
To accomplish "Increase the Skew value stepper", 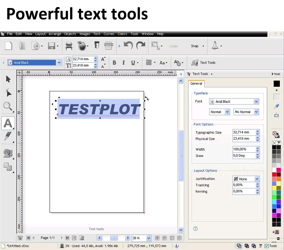I will click(257, 154).
